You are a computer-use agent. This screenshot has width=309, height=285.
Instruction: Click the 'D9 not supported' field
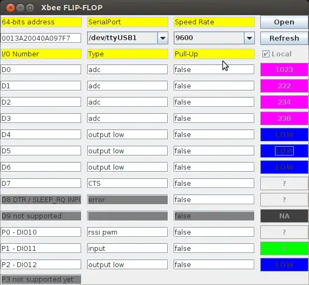pyautogui.click(x=41, y=216)
